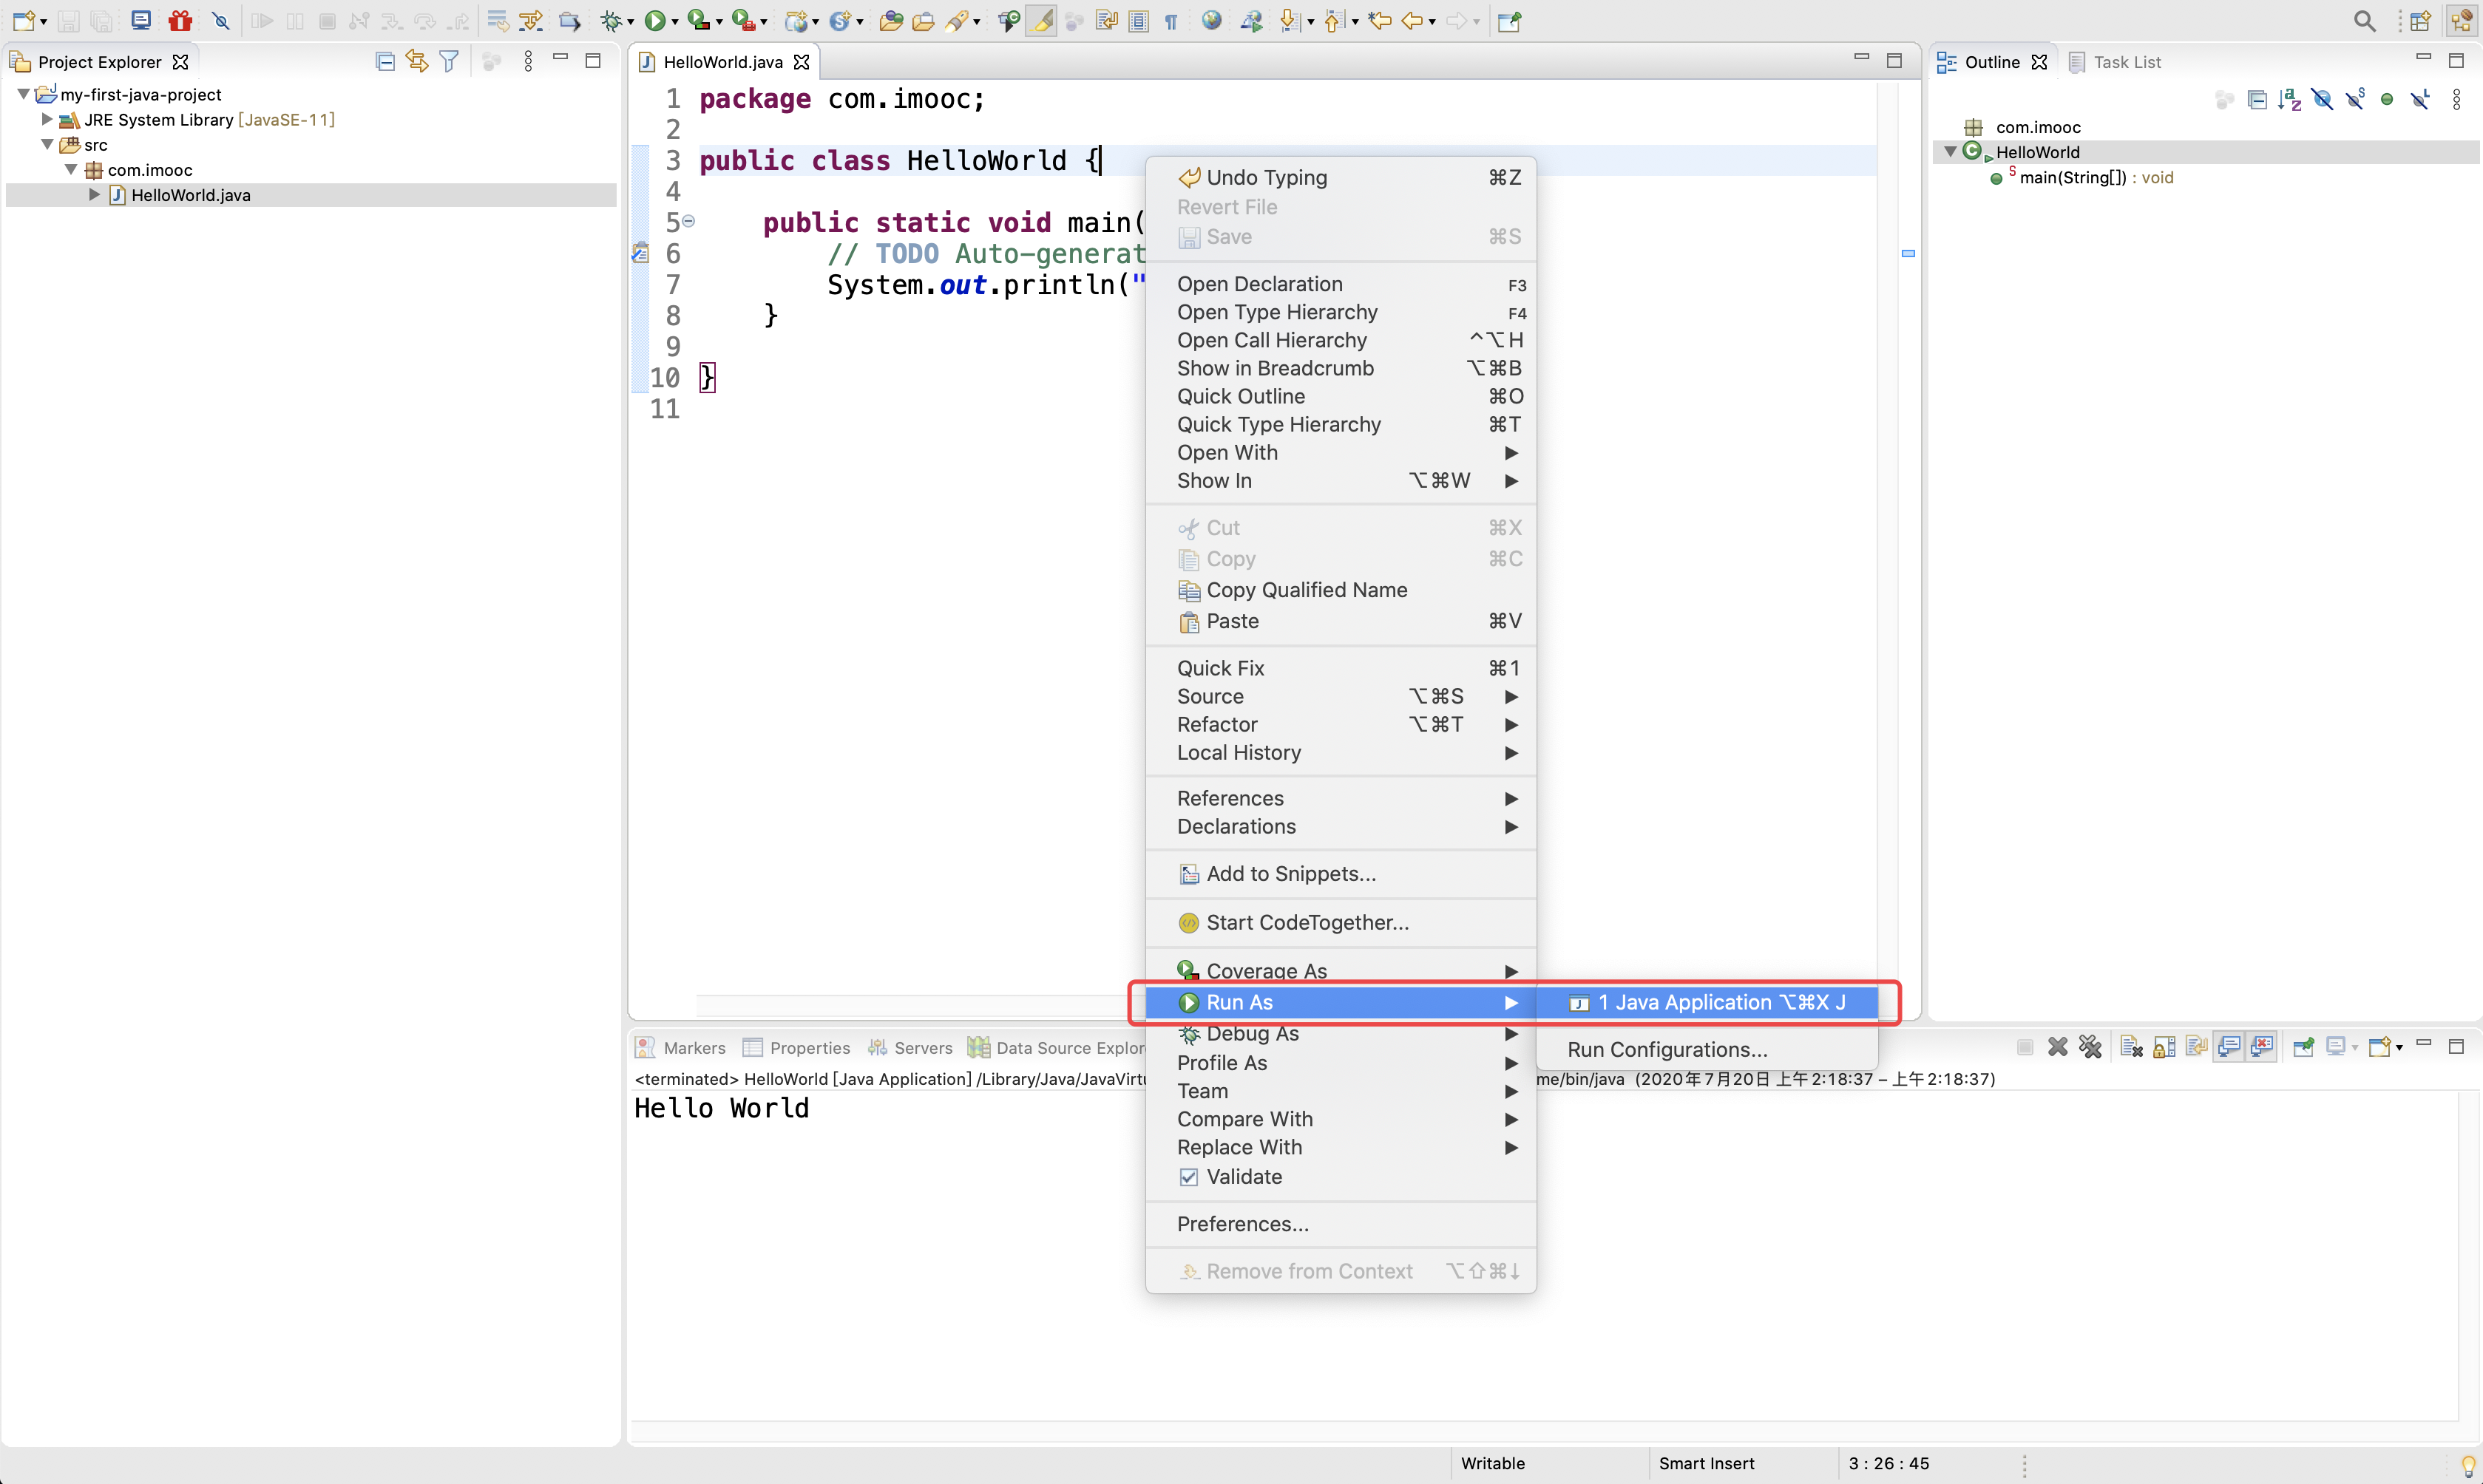Click the Coverage launch toolbar icon
Screen dimensions: 2483x1484
point(699,20)
